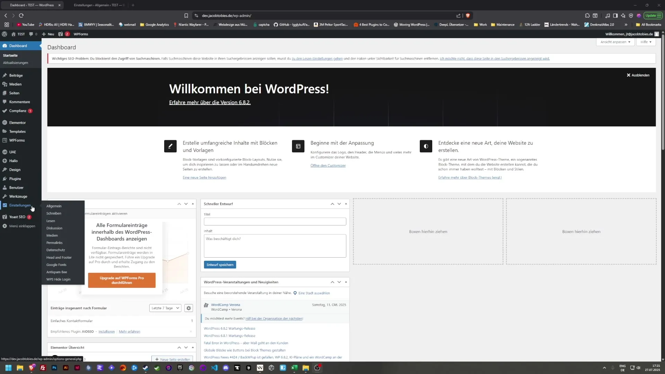Open Elementor from the admin sidebar
The image size is (665, 374).
[x=17, y=122]
